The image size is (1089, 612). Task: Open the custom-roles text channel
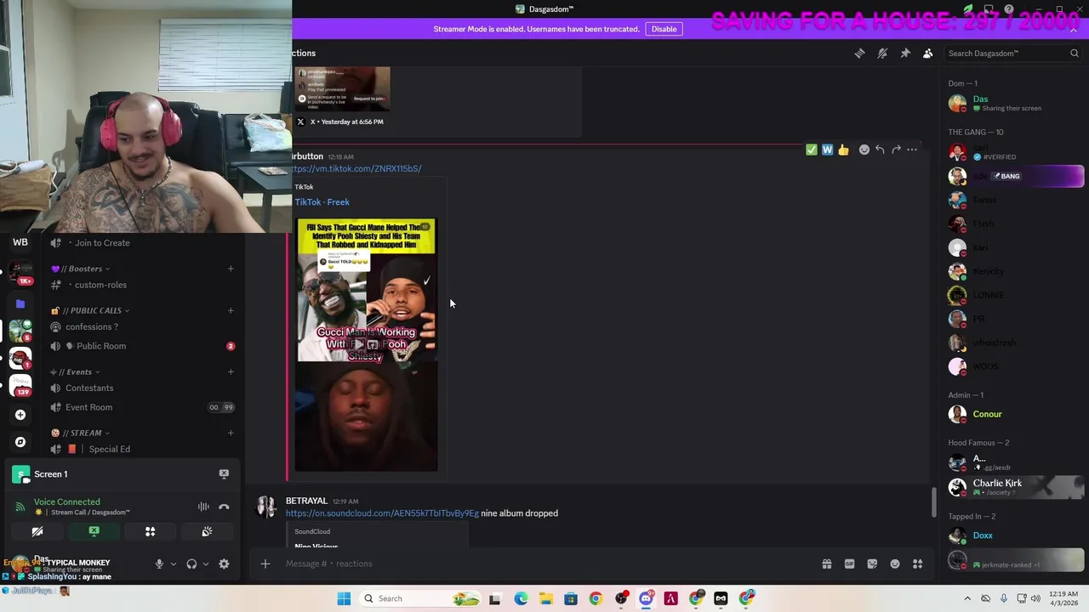click(142, 285)
